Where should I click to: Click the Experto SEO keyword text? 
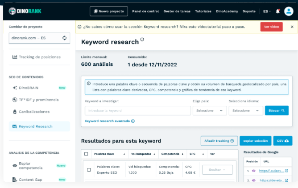[107, 172]
